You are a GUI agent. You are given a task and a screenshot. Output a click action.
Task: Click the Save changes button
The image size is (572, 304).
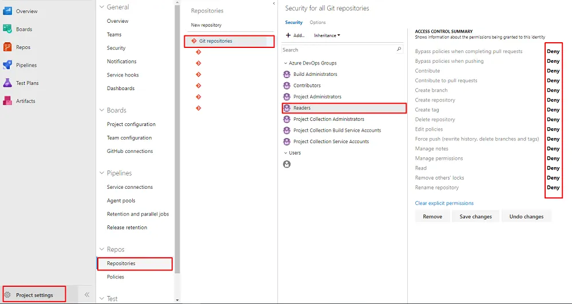(x=475, y=217)
